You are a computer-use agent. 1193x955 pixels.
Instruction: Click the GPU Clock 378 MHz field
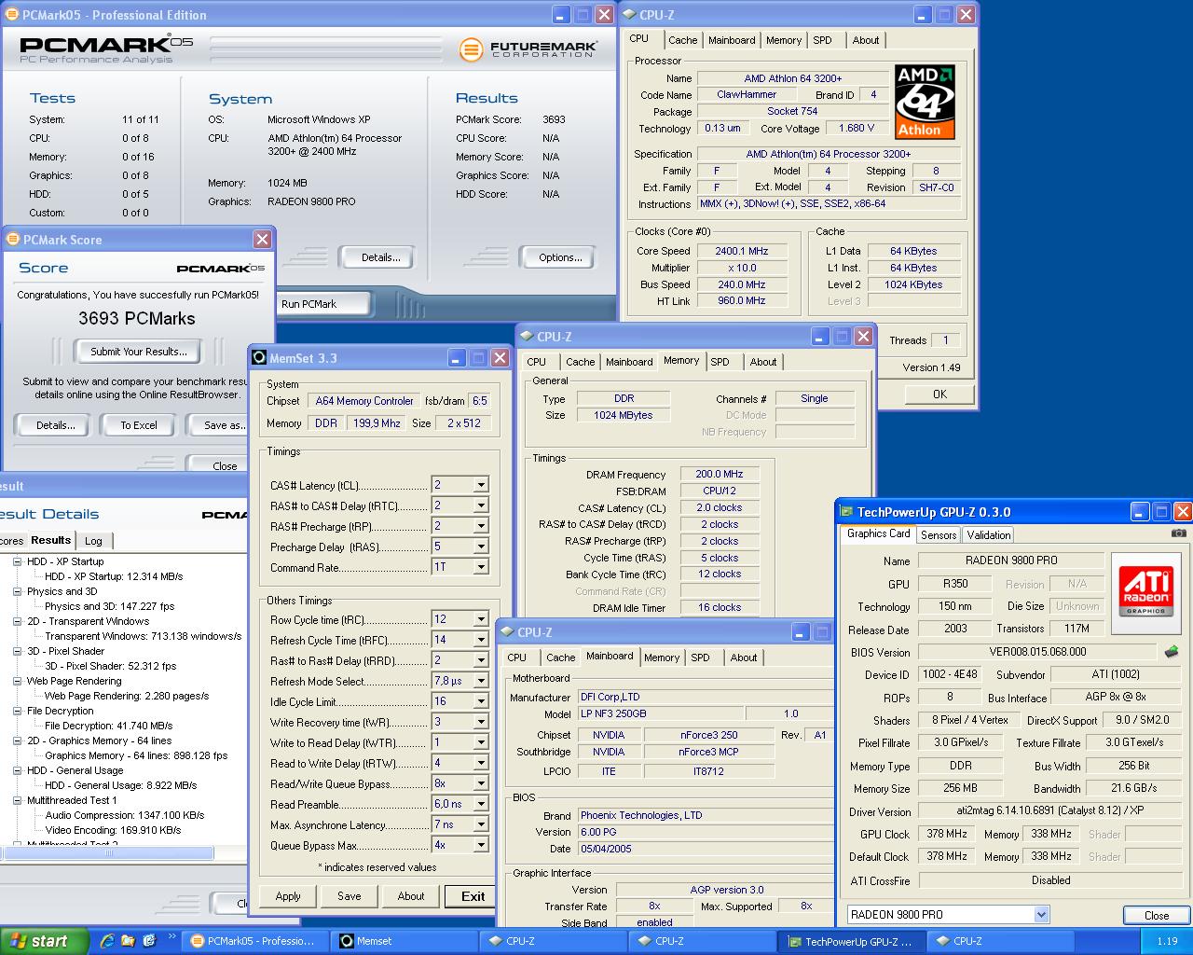[x=946, y=834]
